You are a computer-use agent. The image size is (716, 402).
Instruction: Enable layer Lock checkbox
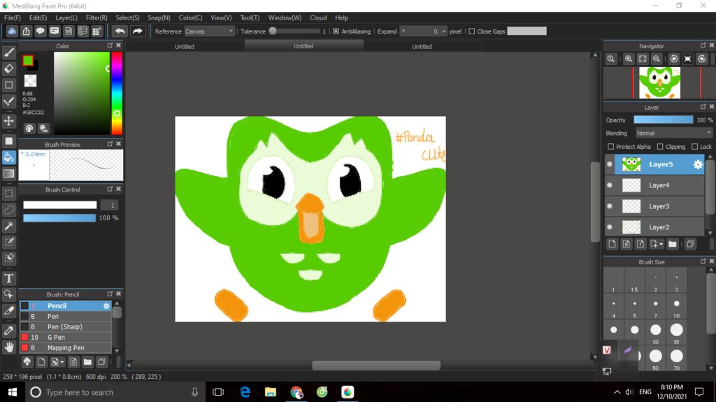(x=694, y=147)
